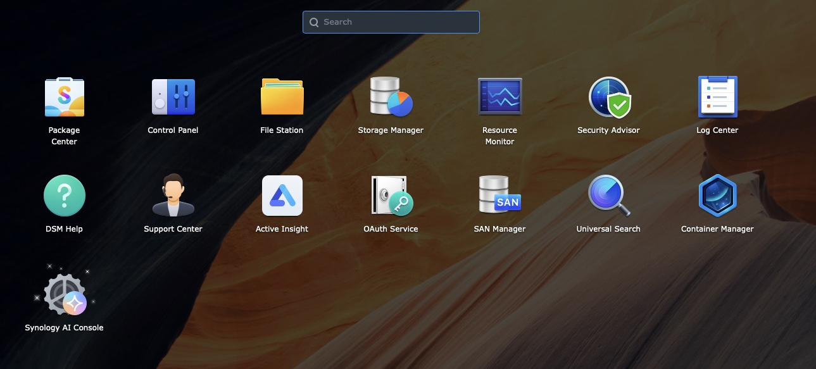The width and height of the screenshot is (816, 369).
Task: Click inside the Search text field
Action: coord(399,22)
